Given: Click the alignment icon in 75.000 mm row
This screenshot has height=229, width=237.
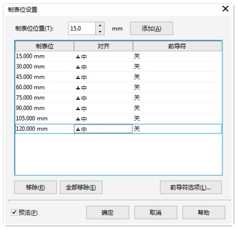Looking at the screenshot, I should (x=78, y=98).
